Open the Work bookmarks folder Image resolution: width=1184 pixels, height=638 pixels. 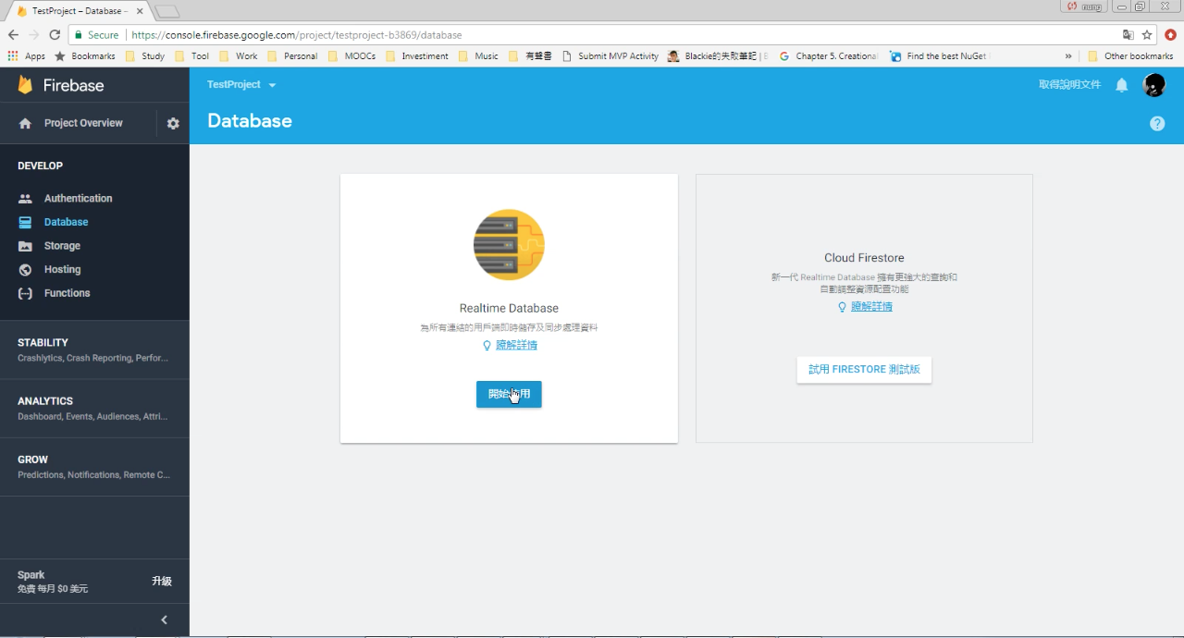click(x=238, y=55)
